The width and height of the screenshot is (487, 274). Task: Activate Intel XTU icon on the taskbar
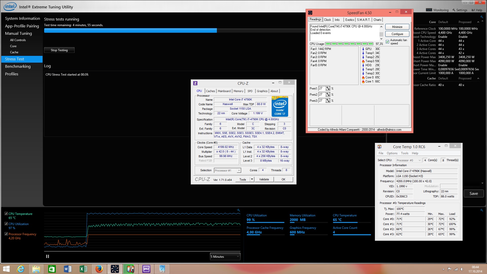[162, 269]
